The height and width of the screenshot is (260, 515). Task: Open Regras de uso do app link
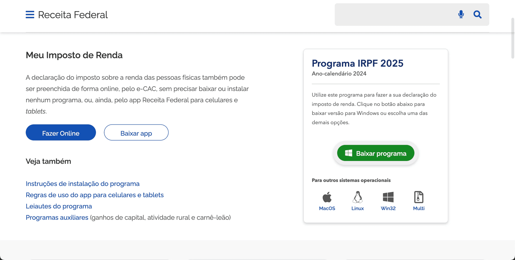coord(95,195)
